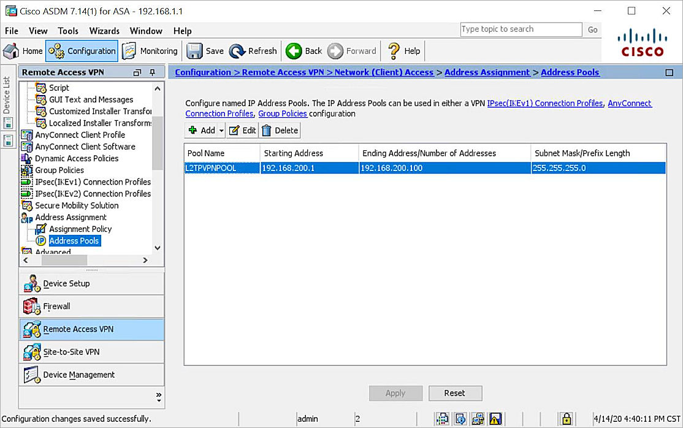Viewport: 683px width, 428px height.
Task: Switch to Monitoring mode
Action: point(150,51)
